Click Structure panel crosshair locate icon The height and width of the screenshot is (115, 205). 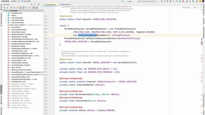pos(35,4)
